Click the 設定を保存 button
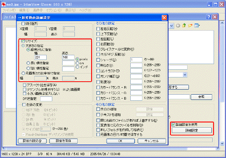The width and height of the screenshot is (226, 158). (x=63, y=141)
